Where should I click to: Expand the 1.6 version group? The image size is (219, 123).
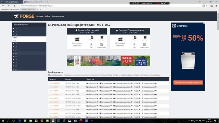(29, 53)
